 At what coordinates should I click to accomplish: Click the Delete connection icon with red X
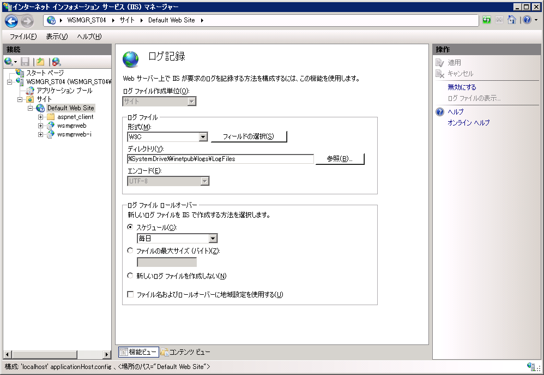click(x=56, y=62)
